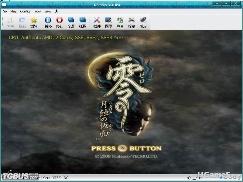Open the Play menu
Screen dimensions: 243x182
tap(13, 11)
